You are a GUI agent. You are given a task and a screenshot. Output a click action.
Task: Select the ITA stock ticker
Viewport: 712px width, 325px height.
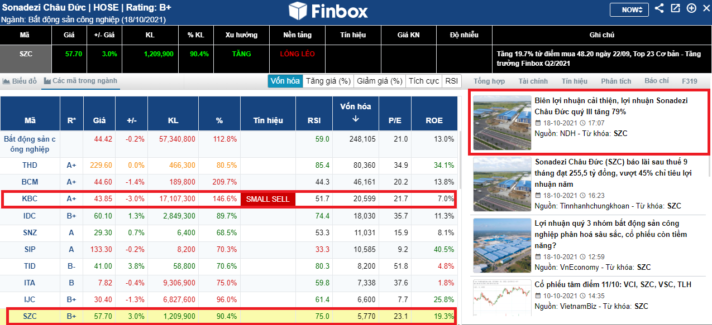tap(30, 283)
